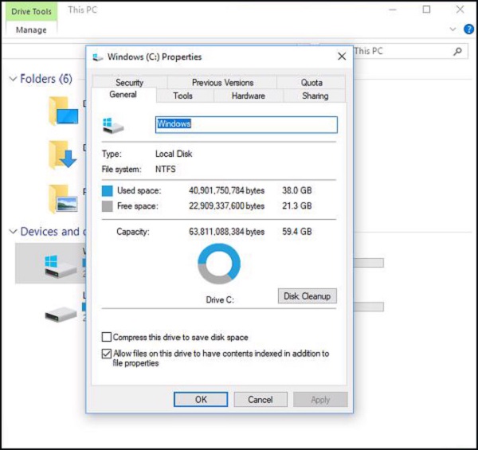The width and height of the screenshot is (478, 450).
Task: Switch to the Tools tab
Action: click(182, 96)
